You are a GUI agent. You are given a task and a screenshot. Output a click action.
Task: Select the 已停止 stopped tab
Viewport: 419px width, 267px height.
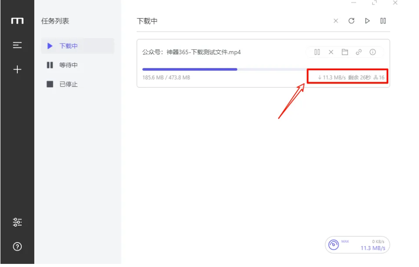pos(77,84)
